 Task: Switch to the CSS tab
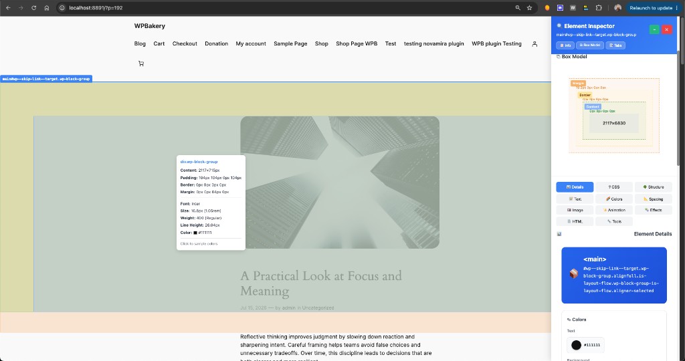(x=614, y=187)
